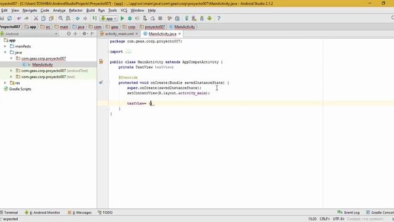This screenshot has height=222, width=394.
Task: Collapse the com.geas.corp.proyecto007 main package
Action: [11, 59]
